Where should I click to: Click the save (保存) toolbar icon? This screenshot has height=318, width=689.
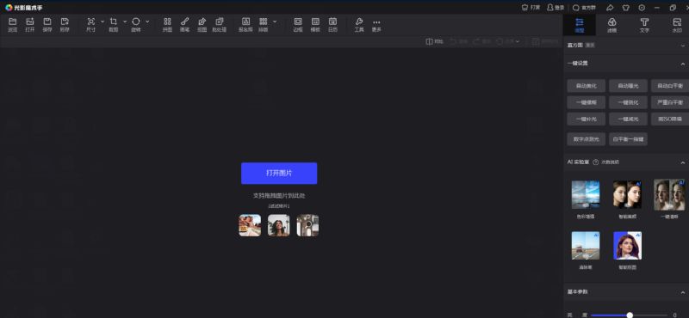tap(47, 25)
